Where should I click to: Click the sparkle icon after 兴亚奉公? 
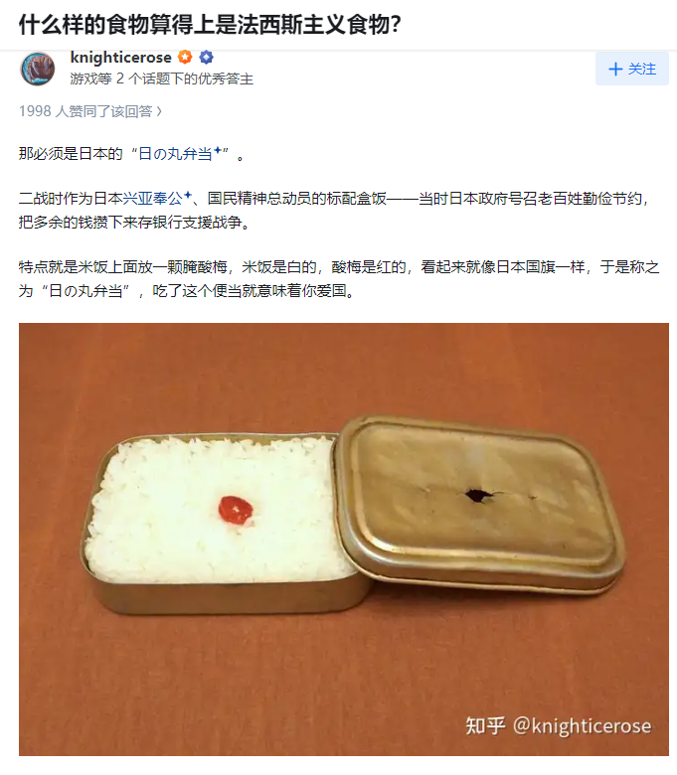[188, 195]
